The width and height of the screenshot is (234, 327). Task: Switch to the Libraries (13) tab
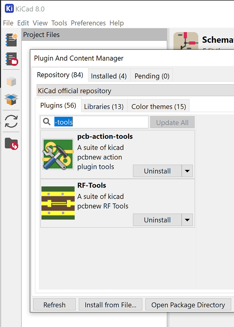pyautogui.click(x=104, y=106)
